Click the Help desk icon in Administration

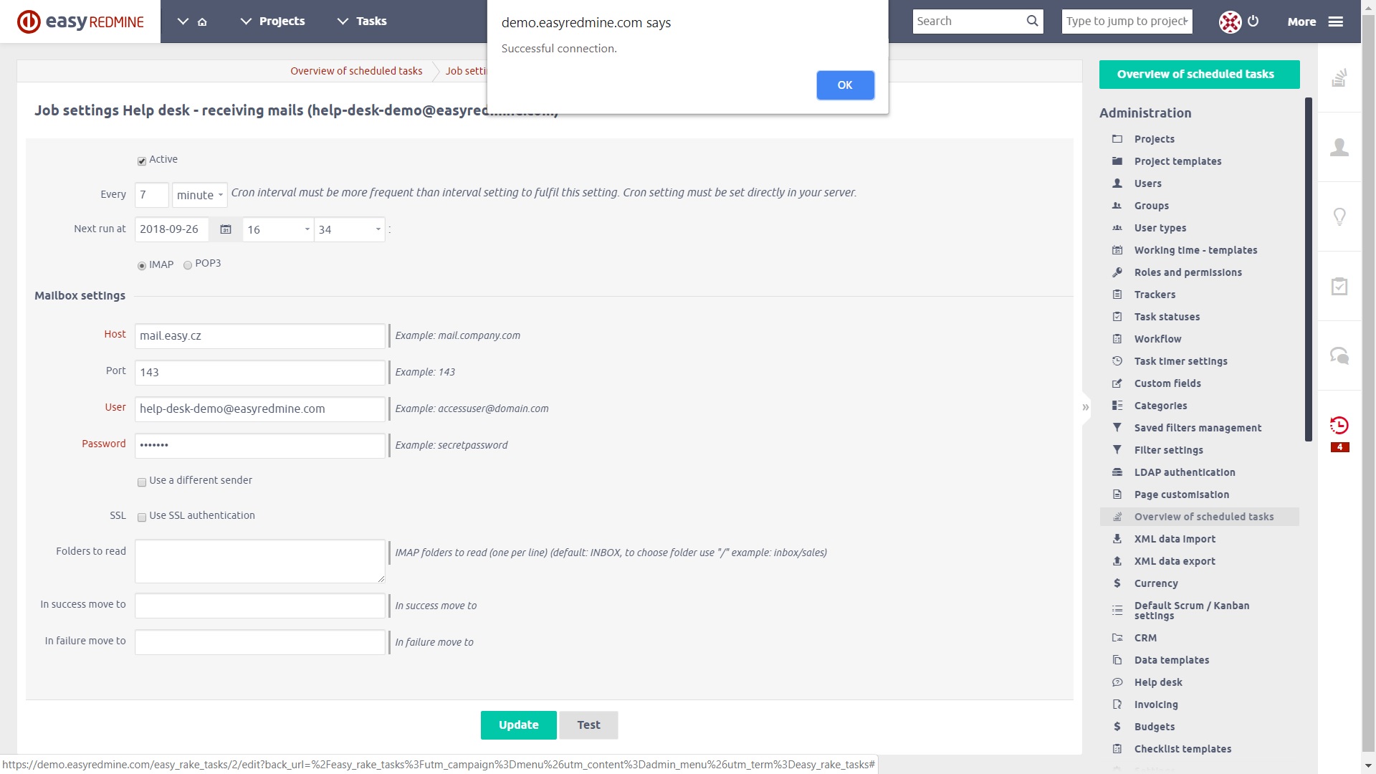[x=1117, y=682]
